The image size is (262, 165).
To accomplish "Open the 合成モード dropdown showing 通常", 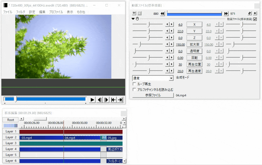I will (153, 78).
